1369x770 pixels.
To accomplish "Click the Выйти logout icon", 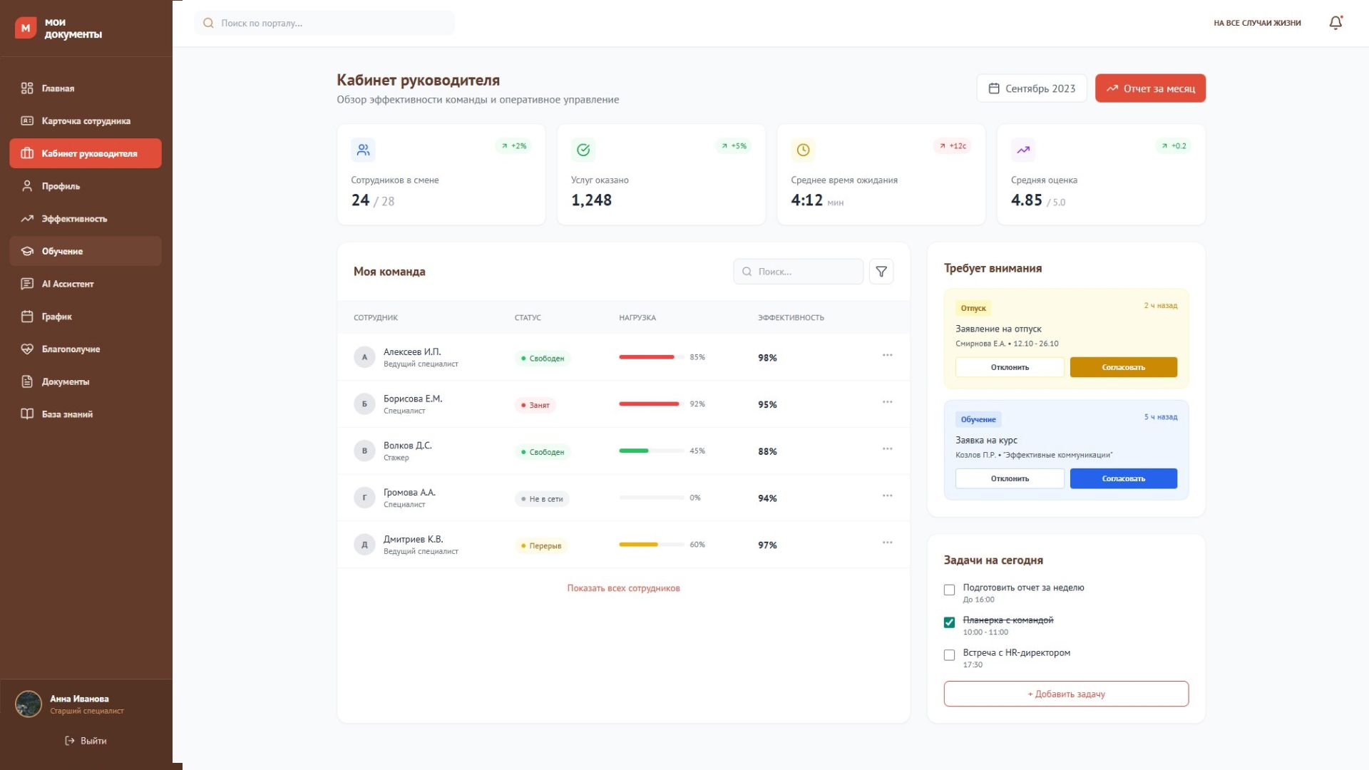I will pyautogui.click(x=70, y=741).
